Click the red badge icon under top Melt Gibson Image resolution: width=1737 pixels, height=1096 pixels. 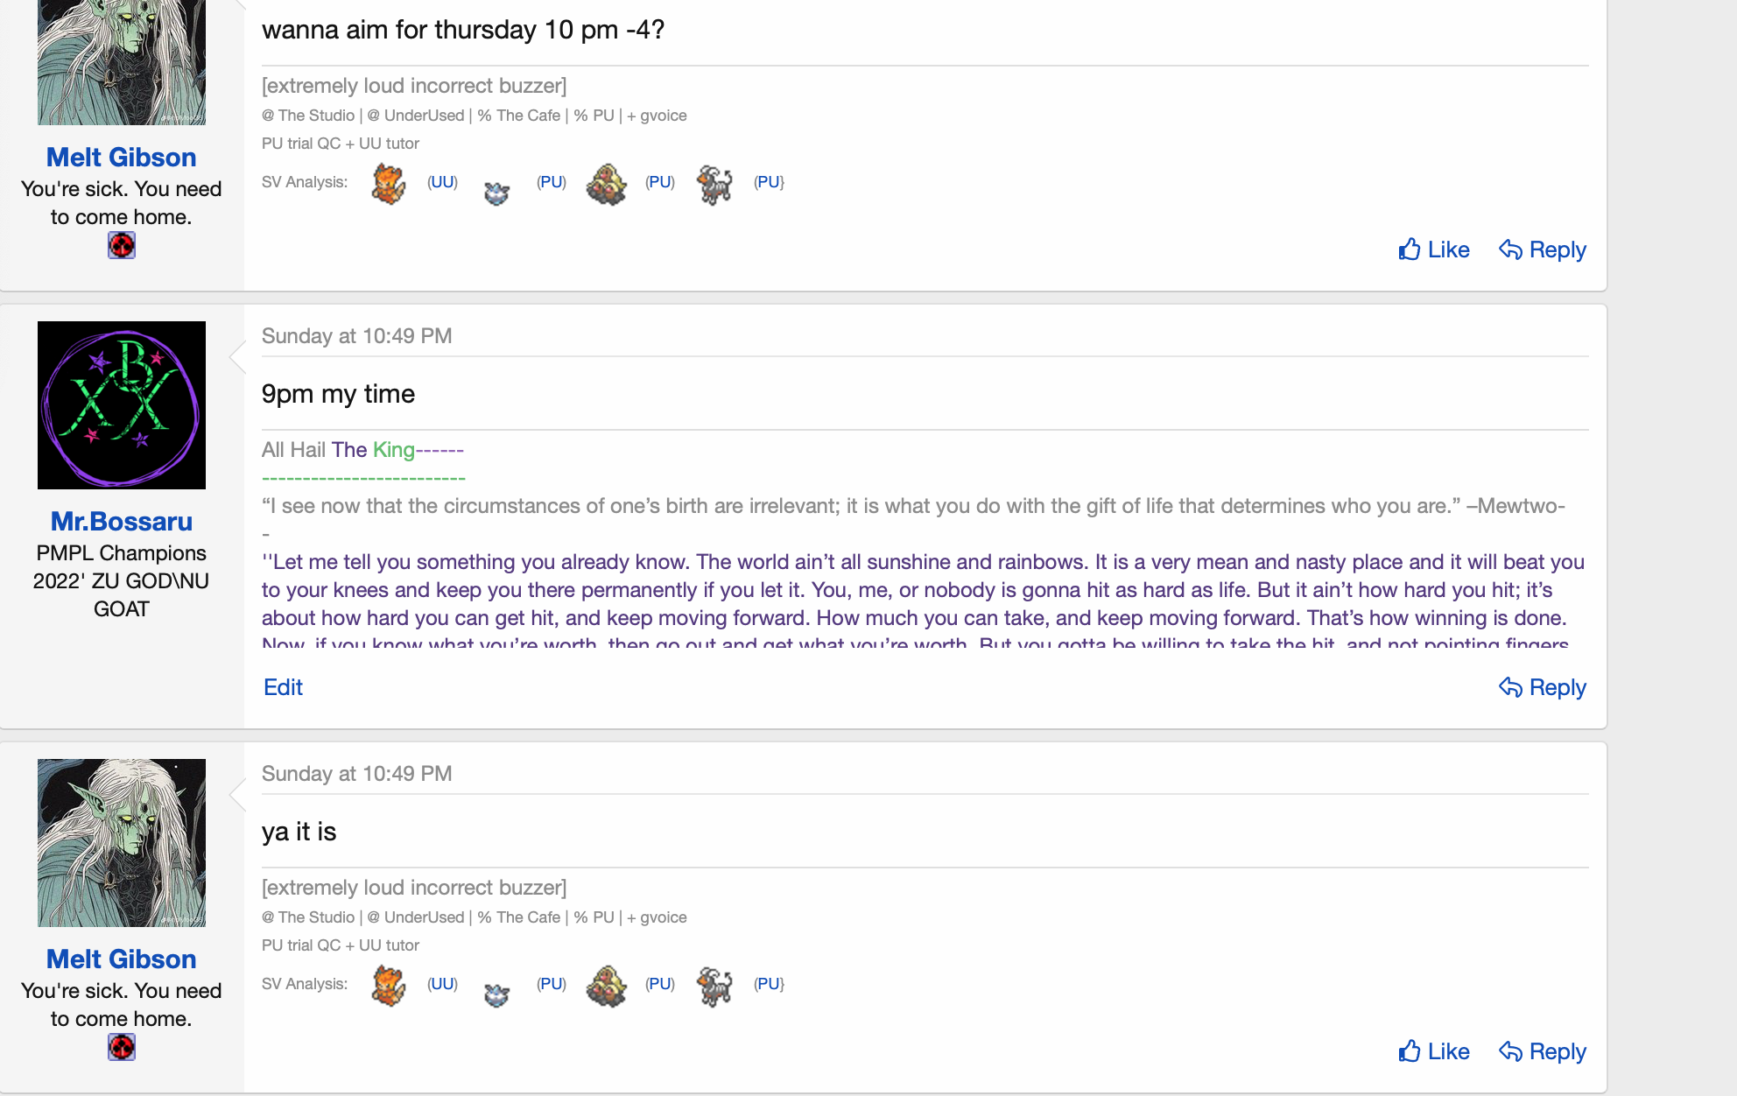click(x=122, y=245)
